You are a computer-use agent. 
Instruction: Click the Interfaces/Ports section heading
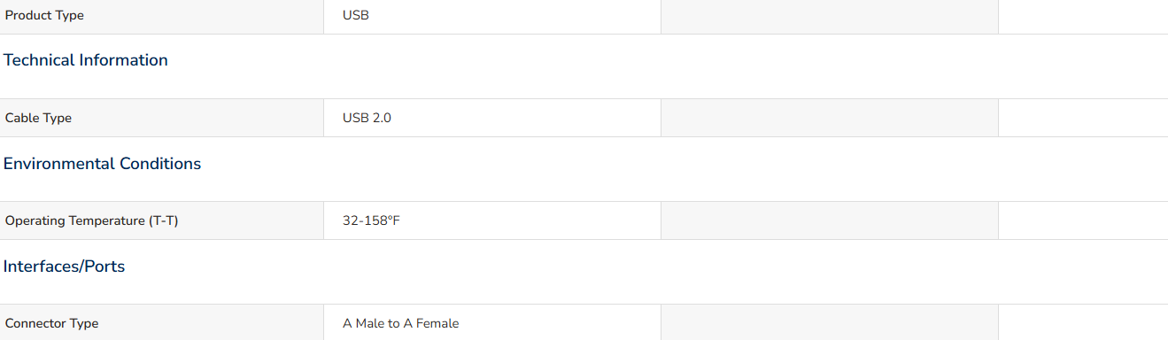point(65,267)
